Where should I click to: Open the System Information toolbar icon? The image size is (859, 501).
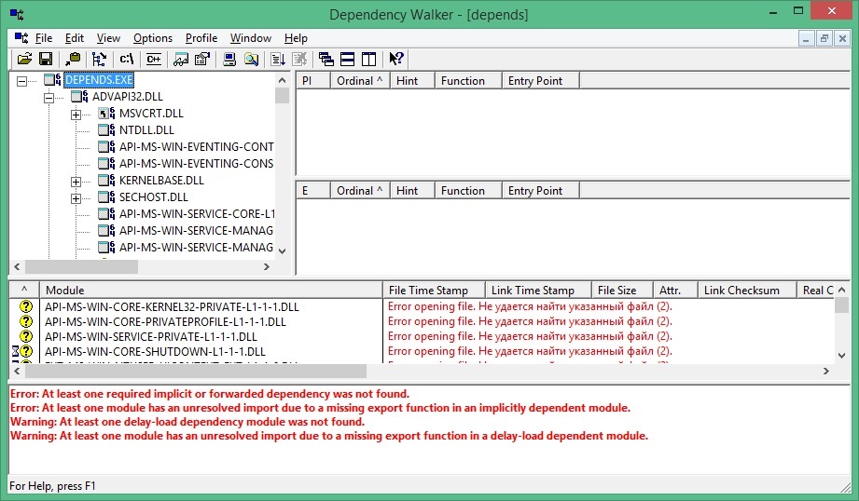click(229, 59)
